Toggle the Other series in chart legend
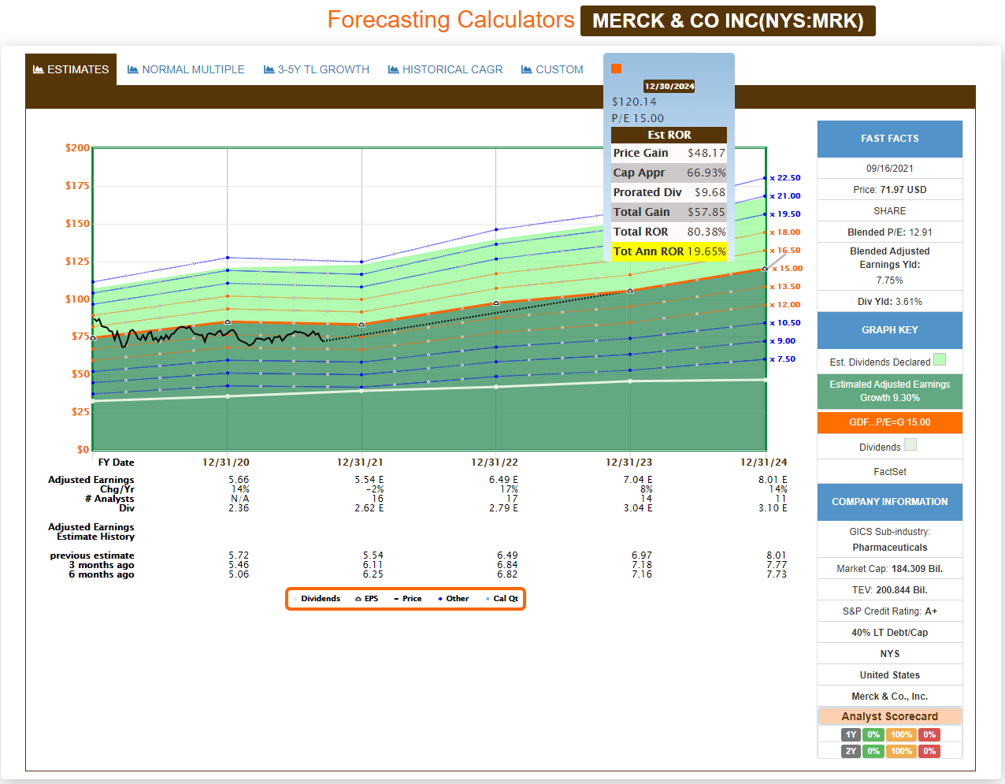1005x784 pixels. tap(453, 599)
